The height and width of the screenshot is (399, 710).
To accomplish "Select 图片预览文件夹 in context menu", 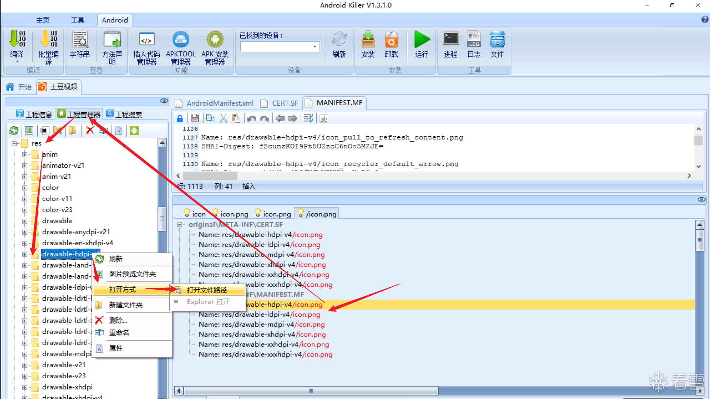I will [132, 274].
